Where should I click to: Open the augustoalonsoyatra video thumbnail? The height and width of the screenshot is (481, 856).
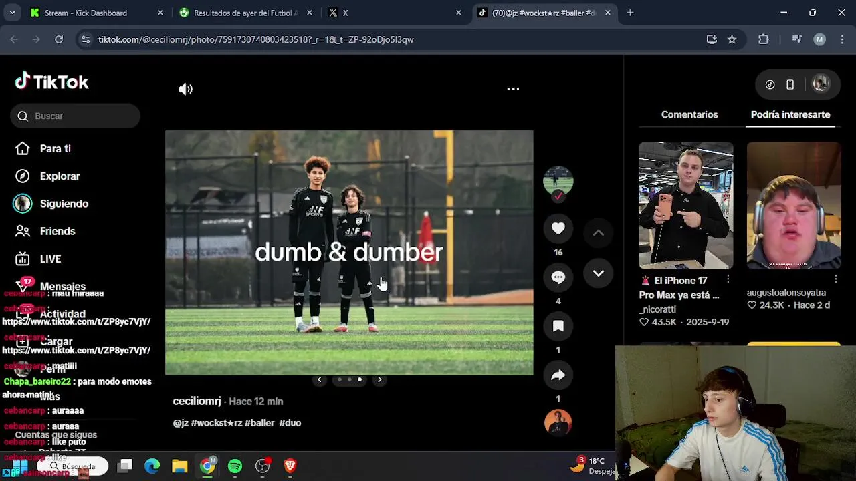point(793,205)
